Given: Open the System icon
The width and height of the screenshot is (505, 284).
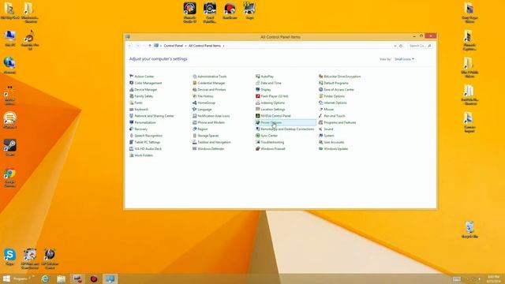Looking at the screenshot, I should tap(321, 136).
